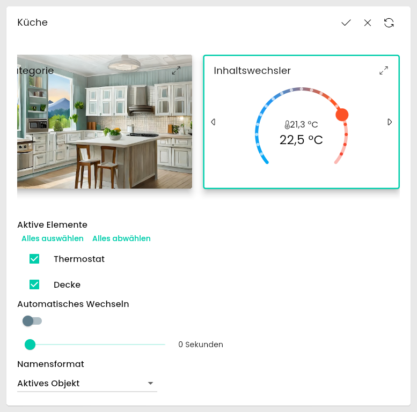Uncheck the Thermostat checkbox
The height and width of the screenshot is (412, 417).
(34, 259)
